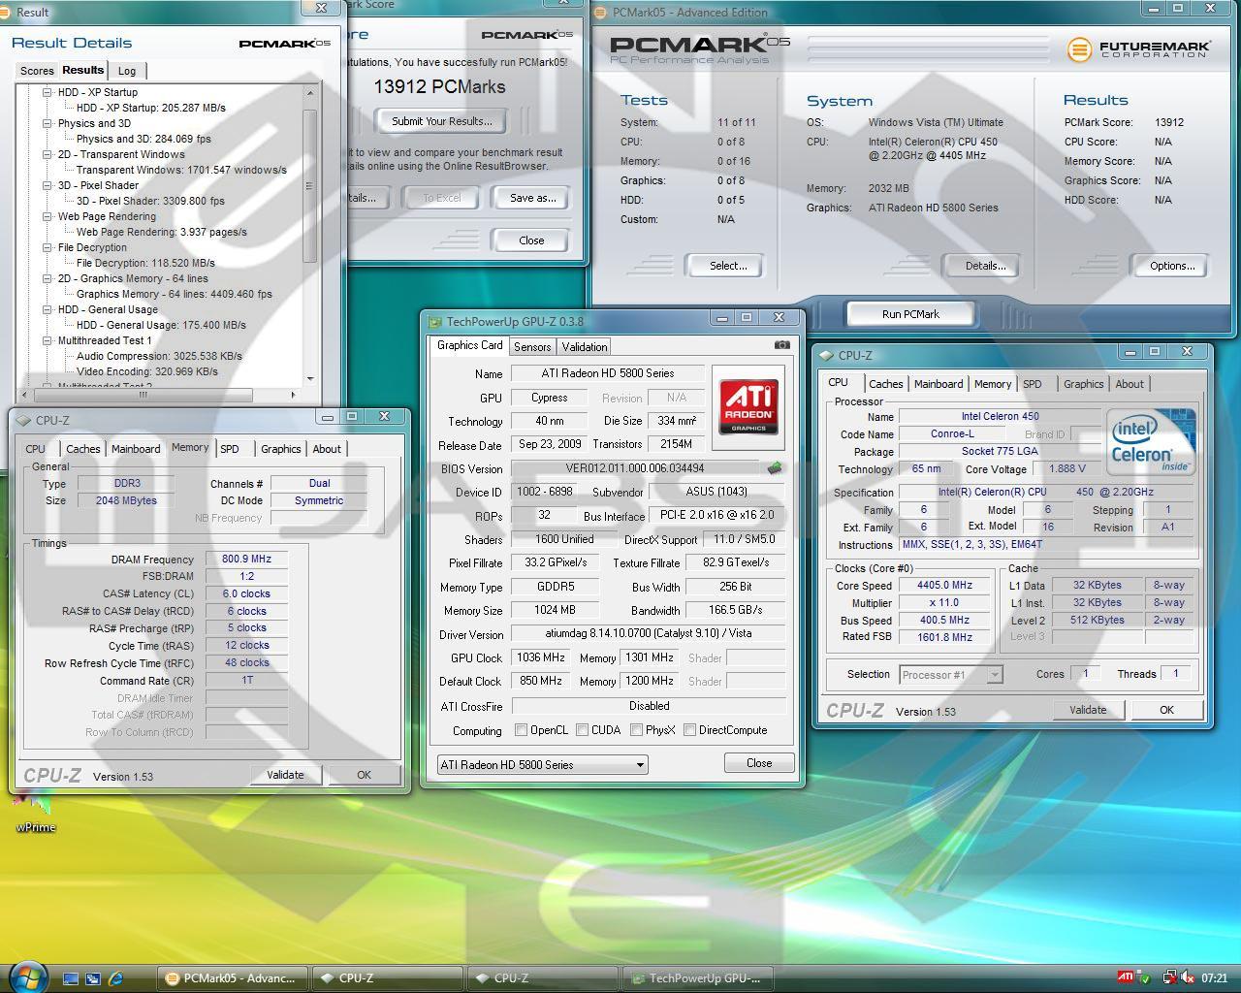Click the muted volume tray icon

1188,978
